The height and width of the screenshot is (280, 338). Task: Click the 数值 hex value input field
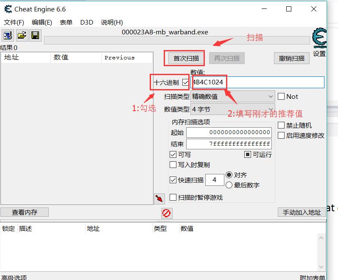(257, 82)
